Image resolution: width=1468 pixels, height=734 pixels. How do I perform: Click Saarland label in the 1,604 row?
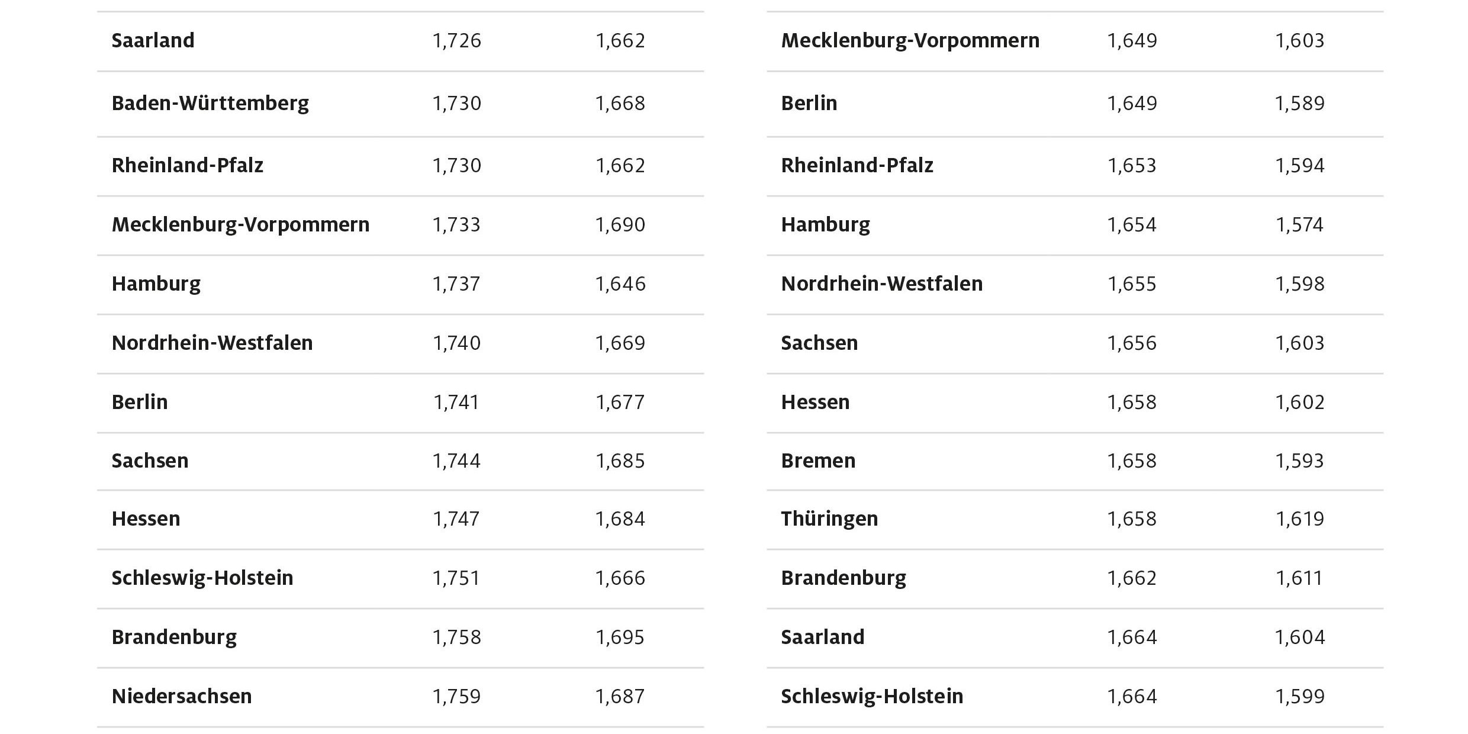823,637
